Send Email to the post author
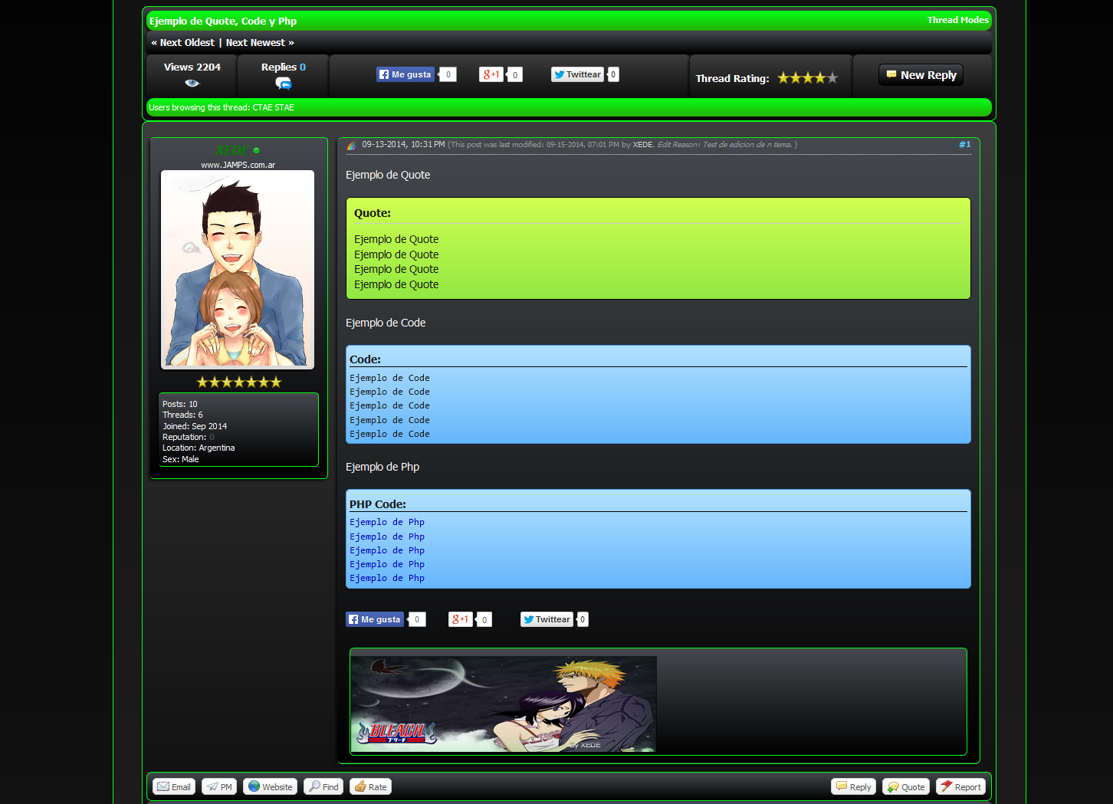The image size is (1113, 804). (174, 787)
